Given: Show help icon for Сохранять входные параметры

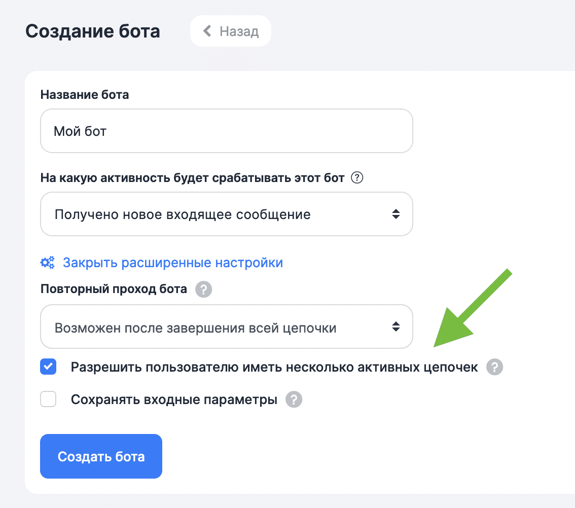Looking at the screenshot, I should 294,400.
